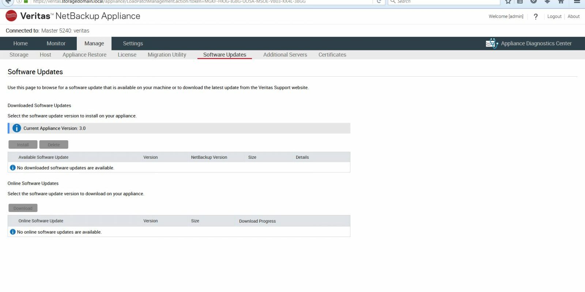The height and width of the screenshot is (292, 585).
Task: Click the 'Online Software Updates' section label
Action: pyautogui.click(x=33, y=183)
